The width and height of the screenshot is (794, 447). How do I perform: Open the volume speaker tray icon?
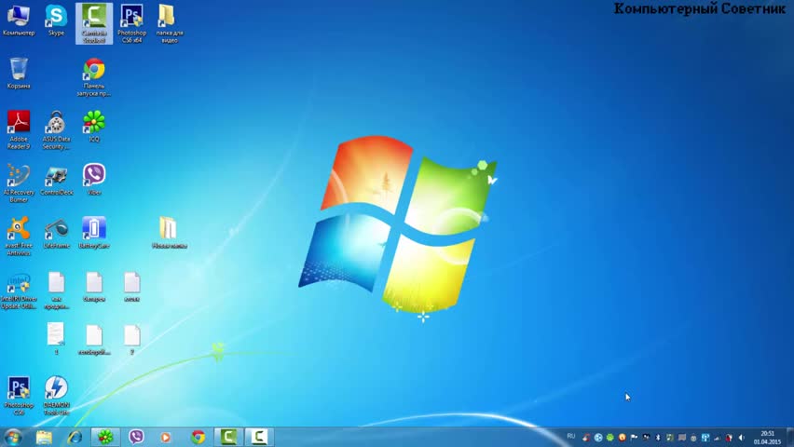point(741,438)
